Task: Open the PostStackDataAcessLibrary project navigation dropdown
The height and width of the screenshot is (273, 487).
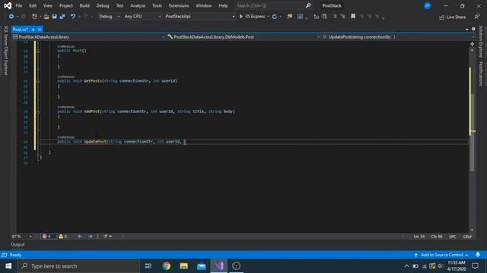Action: click(x=89, y=37)
